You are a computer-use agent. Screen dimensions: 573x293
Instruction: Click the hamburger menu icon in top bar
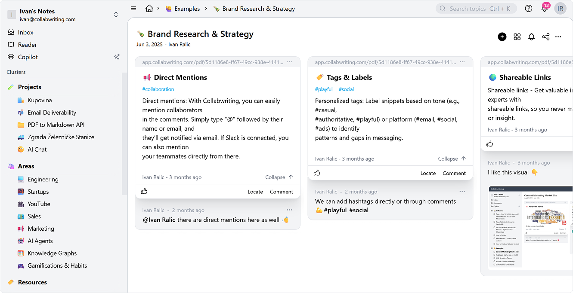click(133, 9)
